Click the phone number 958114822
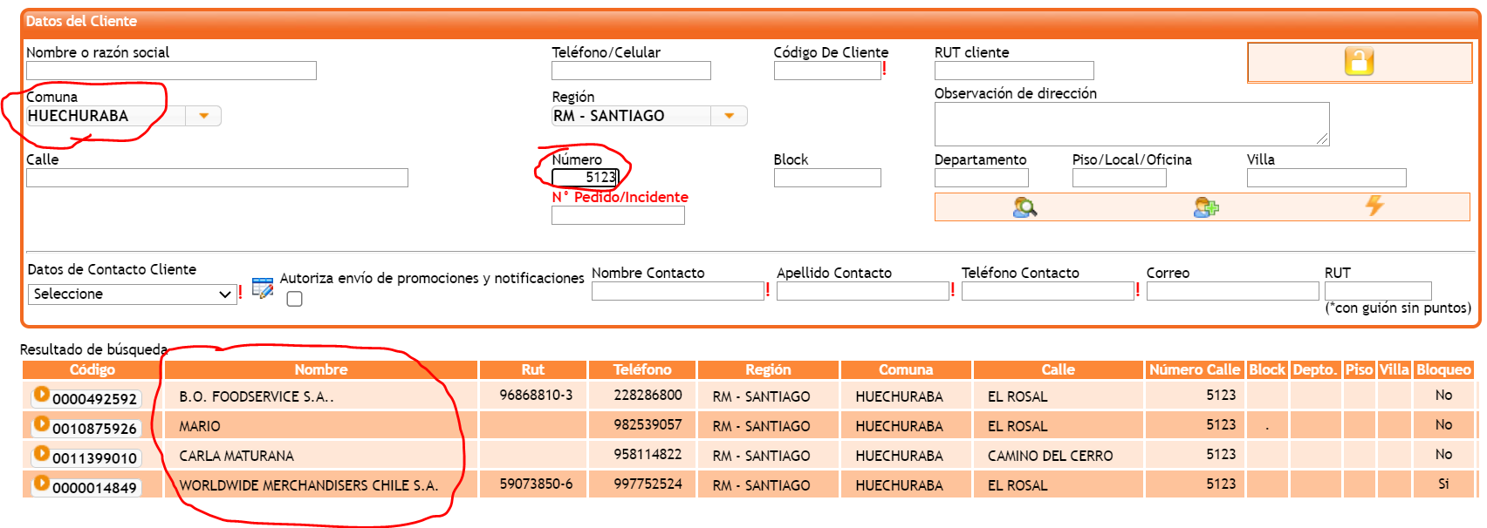1487x528 pixels. pyautogui.click(x=648, y=454)
